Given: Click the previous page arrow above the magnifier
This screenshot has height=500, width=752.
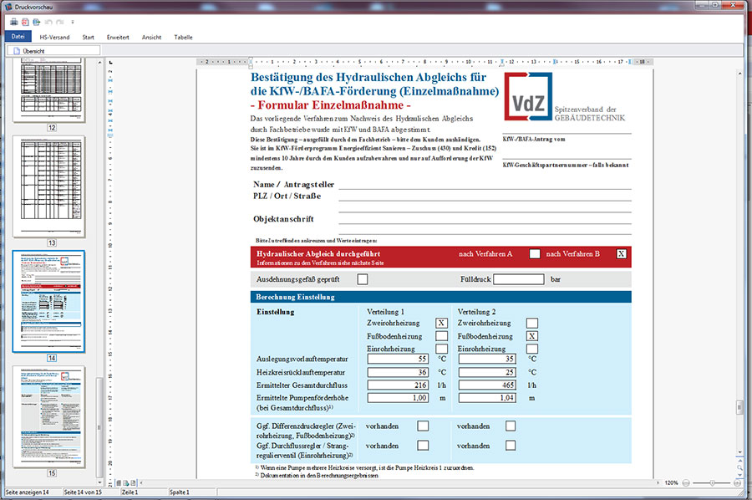Looking at the screenshot, I should (739, 462).
